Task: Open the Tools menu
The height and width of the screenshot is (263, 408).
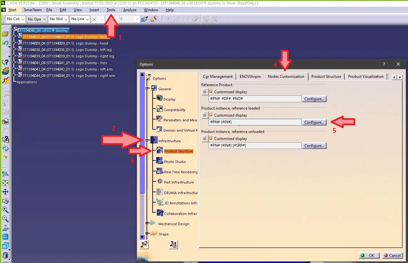Action: coord(111,10)
